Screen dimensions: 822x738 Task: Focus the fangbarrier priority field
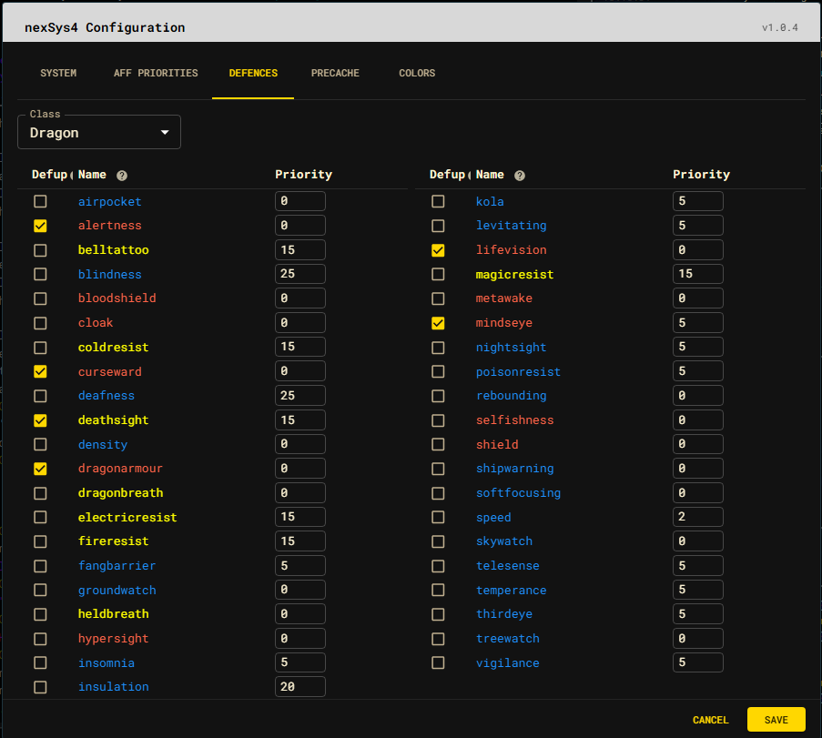[x=299, y=565]
